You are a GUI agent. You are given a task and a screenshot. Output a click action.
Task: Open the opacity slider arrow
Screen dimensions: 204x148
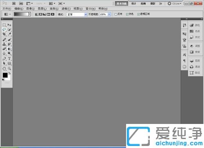[109, 14]
